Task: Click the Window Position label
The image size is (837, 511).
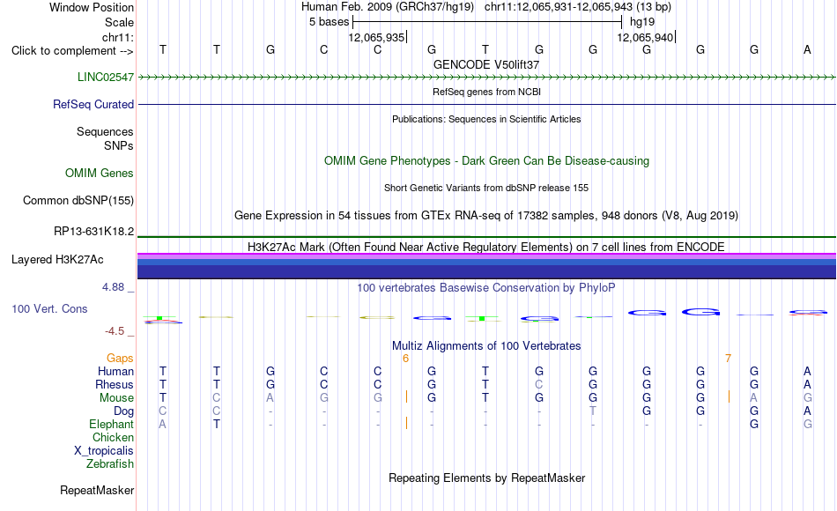Action: pyautogui.click(x=92, y=7)
